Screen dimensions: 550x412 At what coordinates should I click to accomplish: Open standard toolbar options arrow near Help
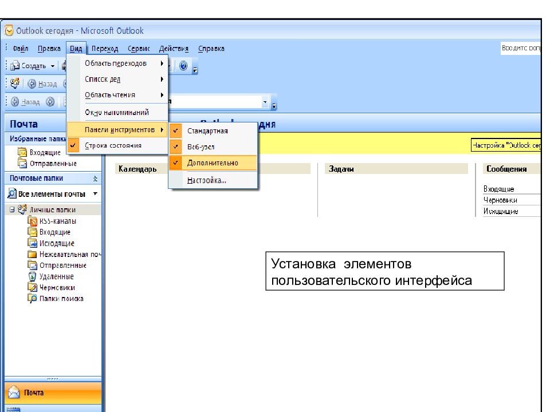click(195, 68)
